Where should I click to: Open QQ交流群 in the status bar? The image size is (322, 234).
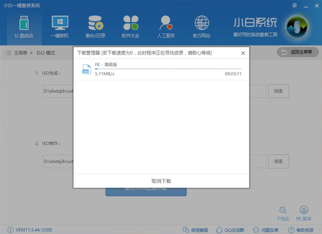pyautogui.click(x=231, y=230)
